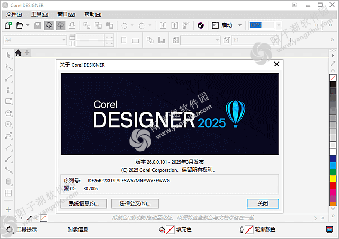This screenshot has width=339, height=239.
Task: Click 法律公文 button
Action: (135, 203)
